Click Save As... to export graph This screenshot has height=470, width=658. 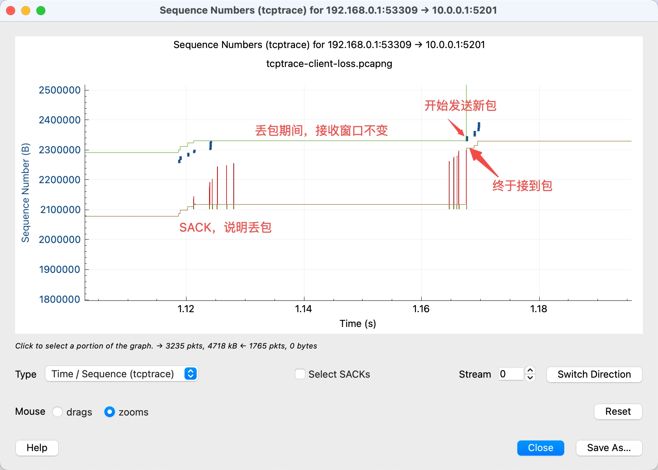[x=608, y=448]
